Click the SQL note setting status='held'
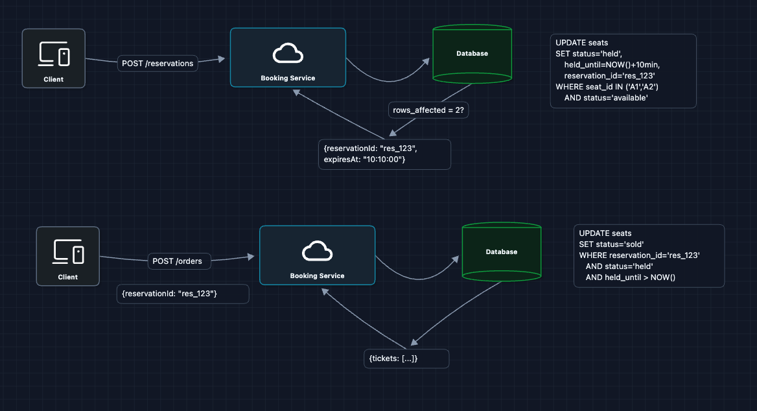Viewport: 757px width, 411px height. pyautogui.click(x=623, y=71)
